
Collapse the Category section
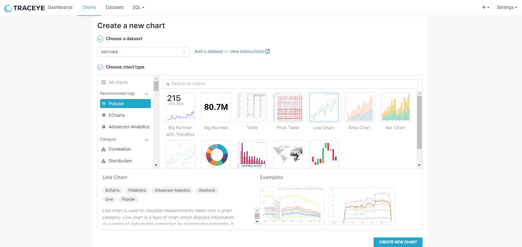[146, 140]
